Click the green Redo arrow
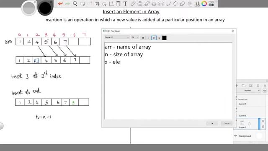Viewport: 268px width, 151px height. pos(67,4)
